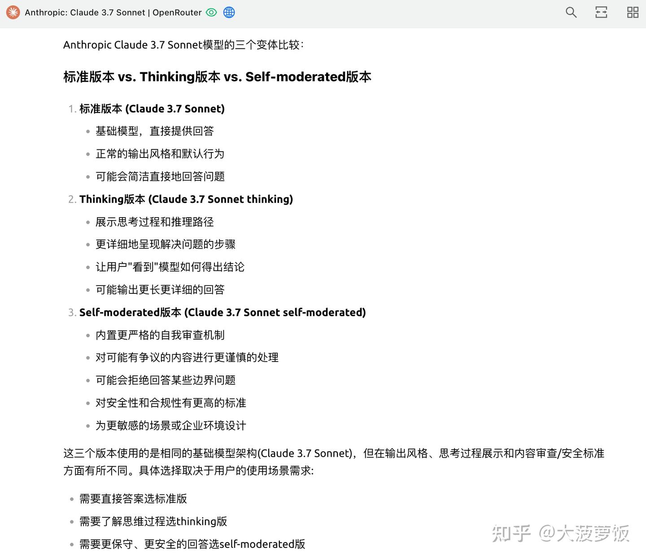
Task: Click the search magnifier icon in toolbar
Action: [571, 12]
